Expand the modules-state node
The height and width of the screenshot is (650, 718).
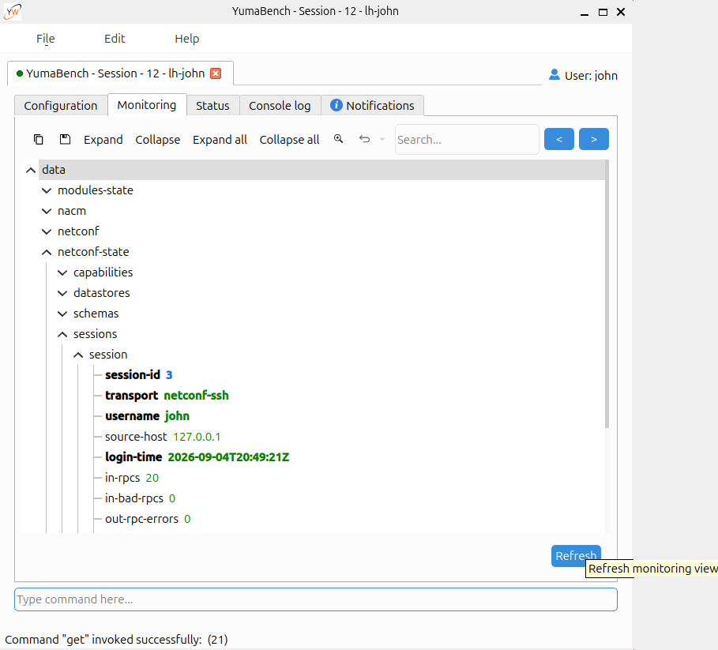[47, 190]
